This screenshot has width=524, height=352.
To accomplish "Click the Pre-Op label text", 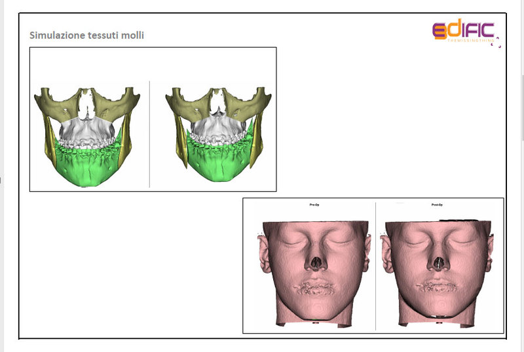I will pyautogui.click(x=314, y=205).
